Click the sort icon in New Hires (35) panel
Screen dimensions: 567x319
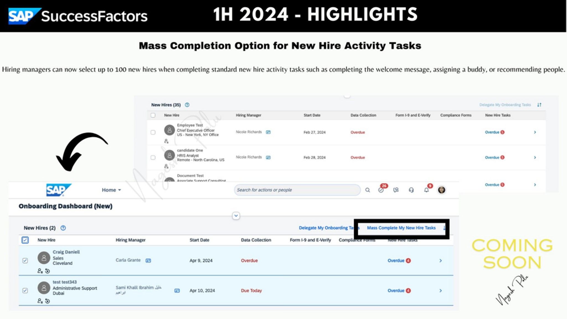coord(539,105)
